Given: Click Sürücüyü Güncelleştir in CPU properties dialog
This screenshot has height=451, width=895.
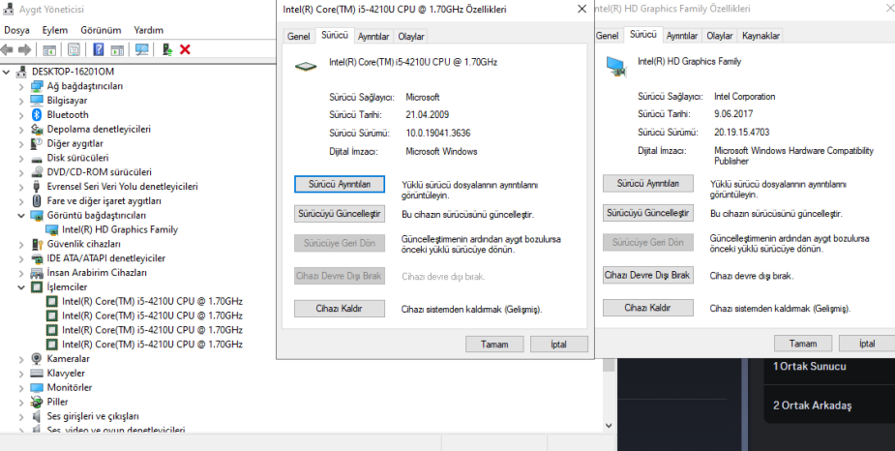Looking at the screenshot, I should click(x=340, y=214).
